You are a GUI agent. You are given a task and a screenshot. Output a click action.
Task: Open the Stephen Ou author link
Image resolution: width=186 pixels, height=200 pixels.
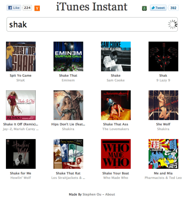(92, 194)
